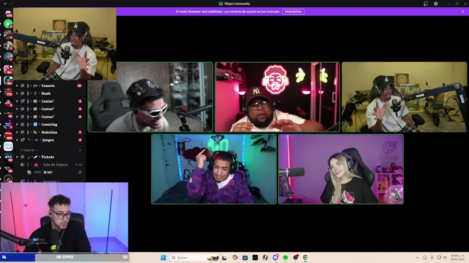Open Microsoft Store from the taskbar
Screen dimensions: 469x263
245,258
